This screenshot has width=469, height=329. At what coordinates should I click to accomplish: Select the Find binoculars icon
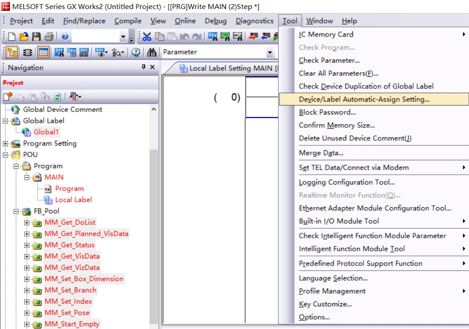coord(152,51)
